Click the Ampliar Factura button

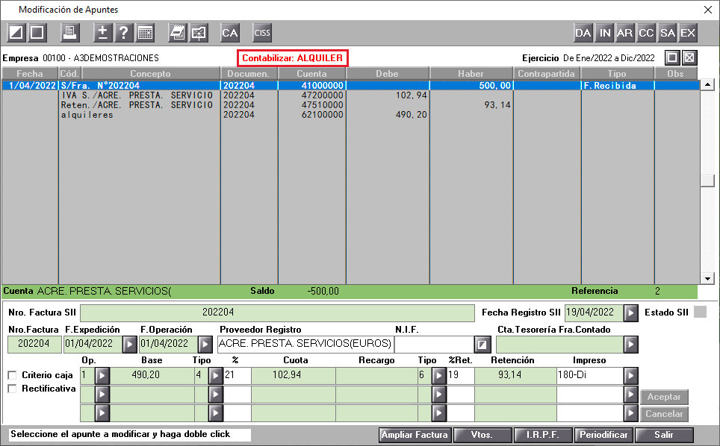coord(415,435)
